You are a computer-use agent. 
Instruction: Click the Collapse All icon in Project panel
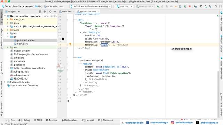point(45,11)
